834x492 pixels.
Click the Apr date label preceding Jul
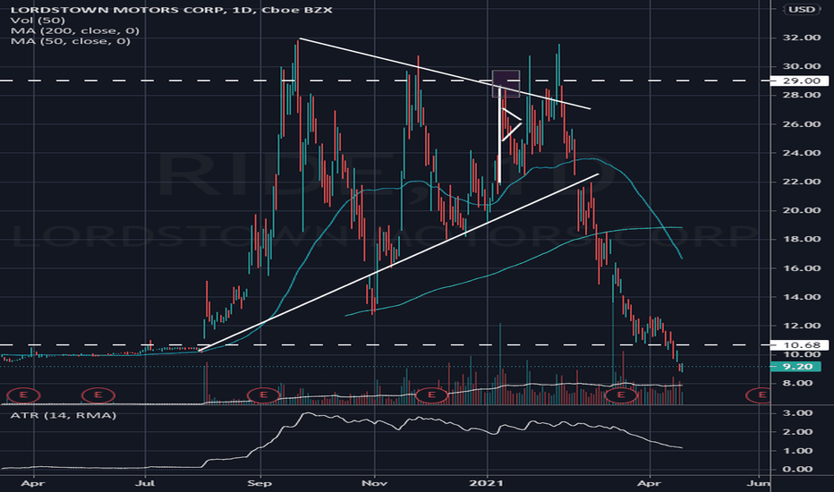pyautogui.click(x=33, y=483)
